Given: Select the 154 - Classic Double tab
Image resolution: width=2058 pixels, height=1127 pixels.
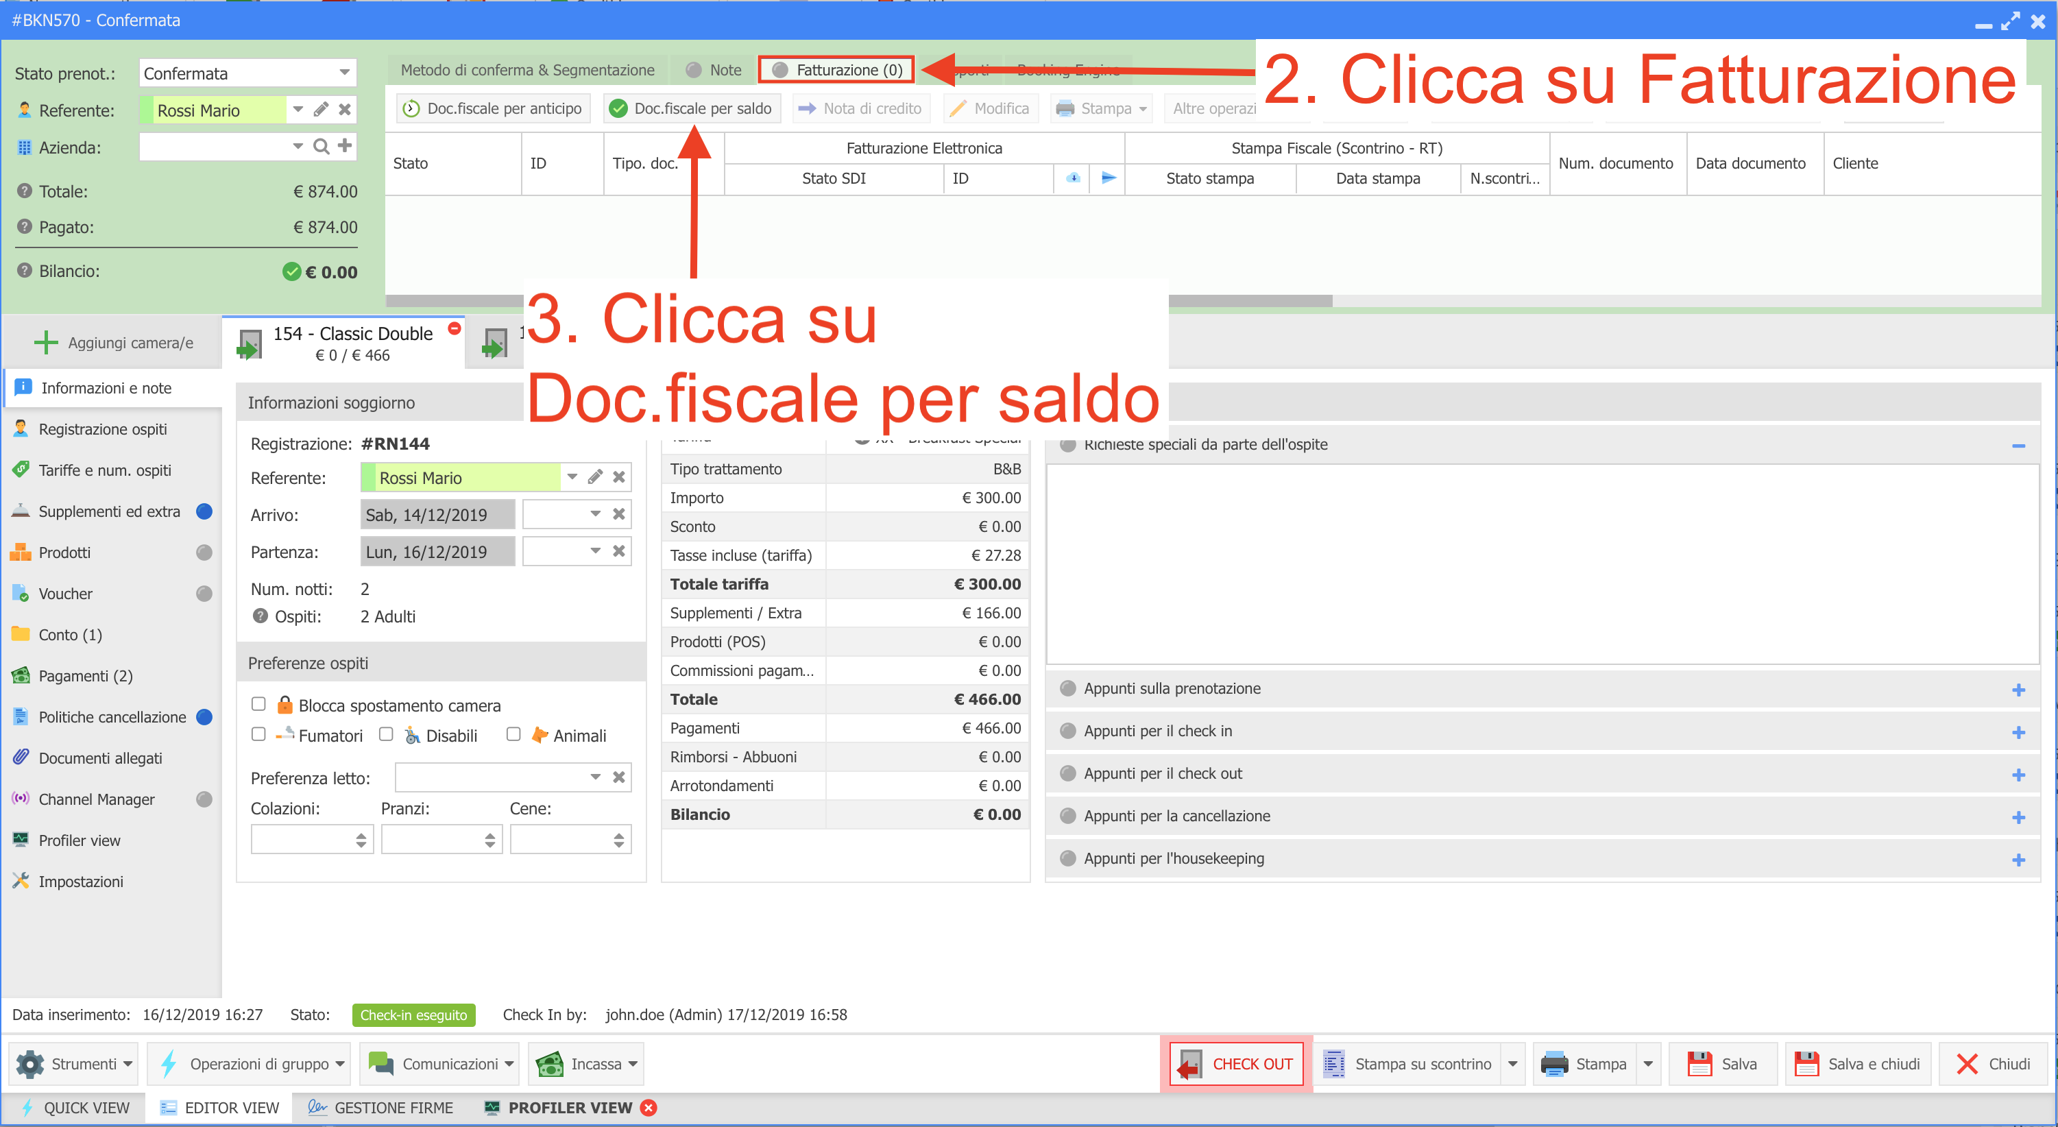Looking at the screenshot, I should 344,343.
